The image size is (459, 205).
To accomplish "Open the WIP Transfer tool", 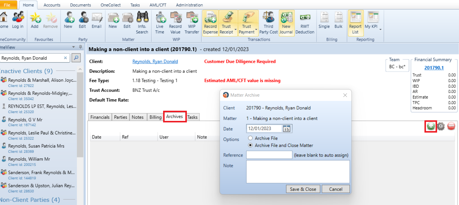I will point(192,23).
